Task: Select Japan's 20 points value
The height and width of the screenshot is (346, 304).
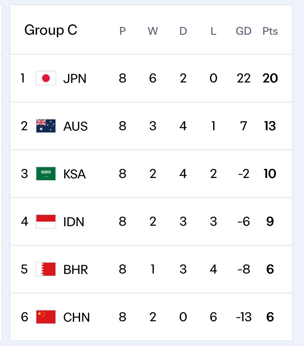Action: click(270, 78)
